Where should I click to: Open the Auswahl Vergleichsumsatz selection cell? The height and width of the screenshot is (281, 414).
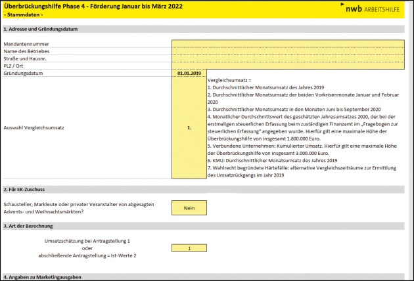tap(189, 128)
